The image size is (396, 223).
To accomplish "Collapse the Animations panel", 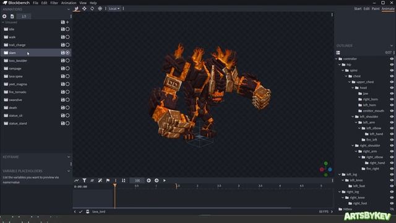I will point(69,9).
